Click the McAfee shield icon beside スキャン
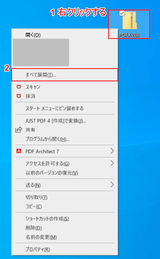 19,87
